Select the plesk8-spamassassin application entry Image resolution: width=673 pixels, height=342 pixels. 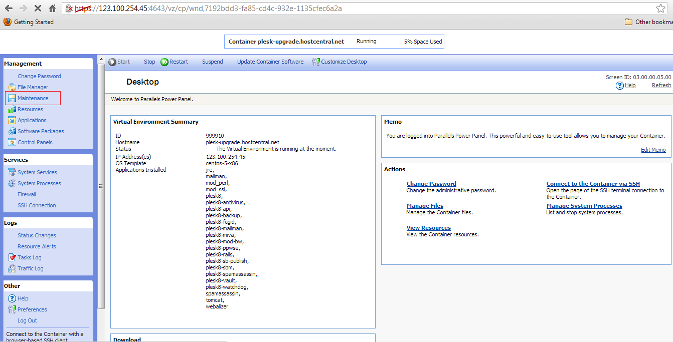[x=231, y=274]
